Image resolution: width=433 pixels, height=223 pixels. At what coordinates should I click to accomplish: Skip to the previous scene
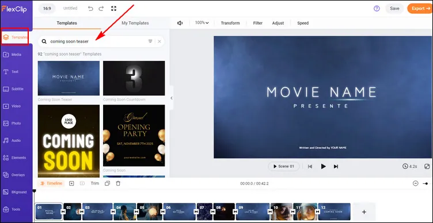[x=310, y=167]
